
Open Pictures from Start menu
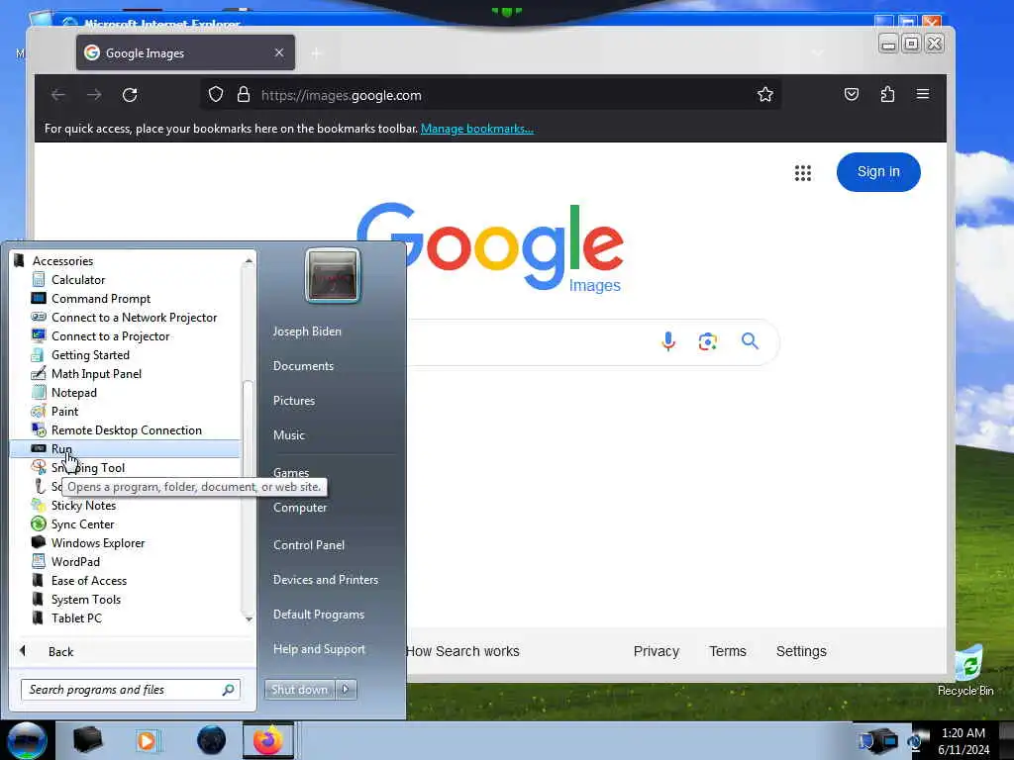pyautogui.click(x=293, y=401)
